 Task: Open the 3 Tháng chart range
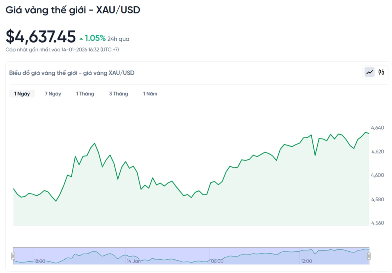click(x=118, y=94)
